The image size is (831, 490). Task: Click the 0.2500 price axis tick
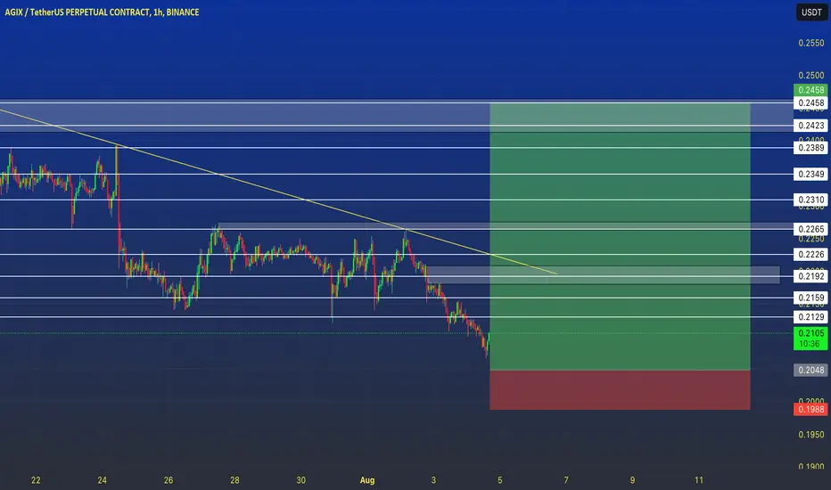tap(810, 75)
